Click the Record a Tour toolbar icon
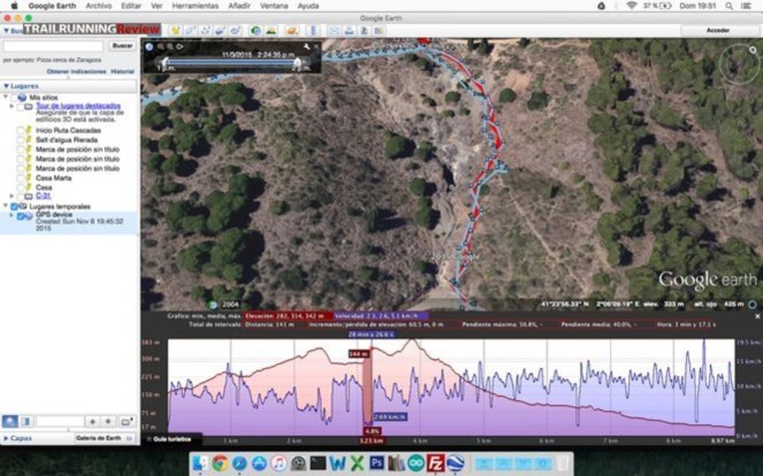Screen dimensions: 763x476 tap(236, 31)
